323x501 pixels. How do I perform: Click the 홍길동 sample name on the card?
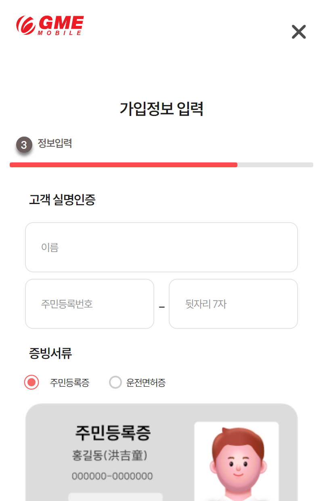[x=109, y=456]
